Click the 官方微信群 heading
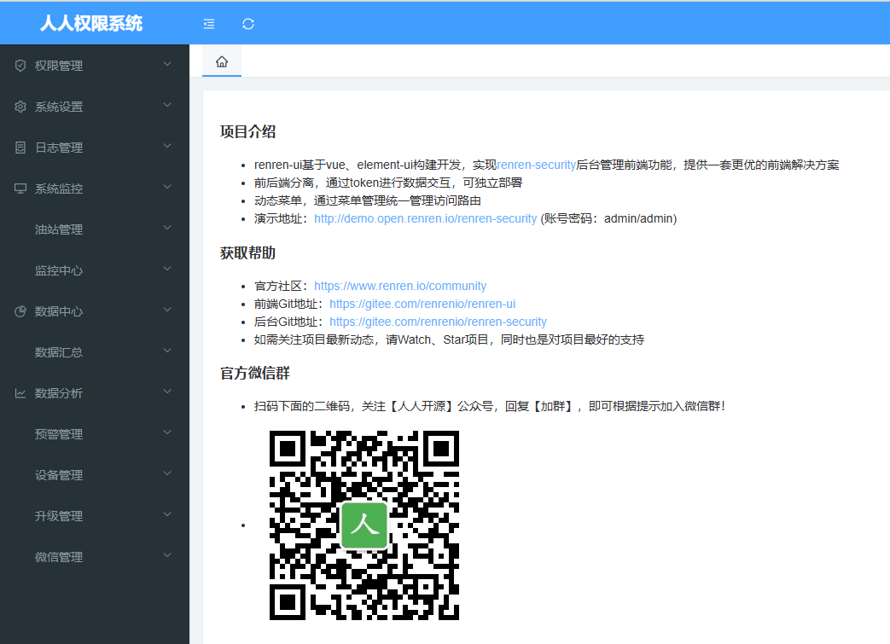The image size is (890, 644). click(255, 373)
